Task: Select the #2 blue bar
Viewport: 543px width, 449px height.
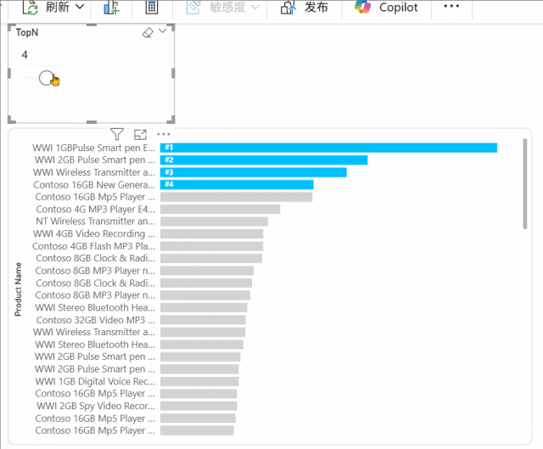Action: [x=264, y=160]
